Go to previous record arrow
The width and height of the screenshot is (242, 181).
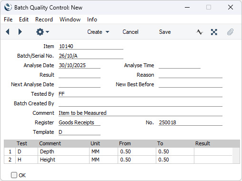click(8, 32)
